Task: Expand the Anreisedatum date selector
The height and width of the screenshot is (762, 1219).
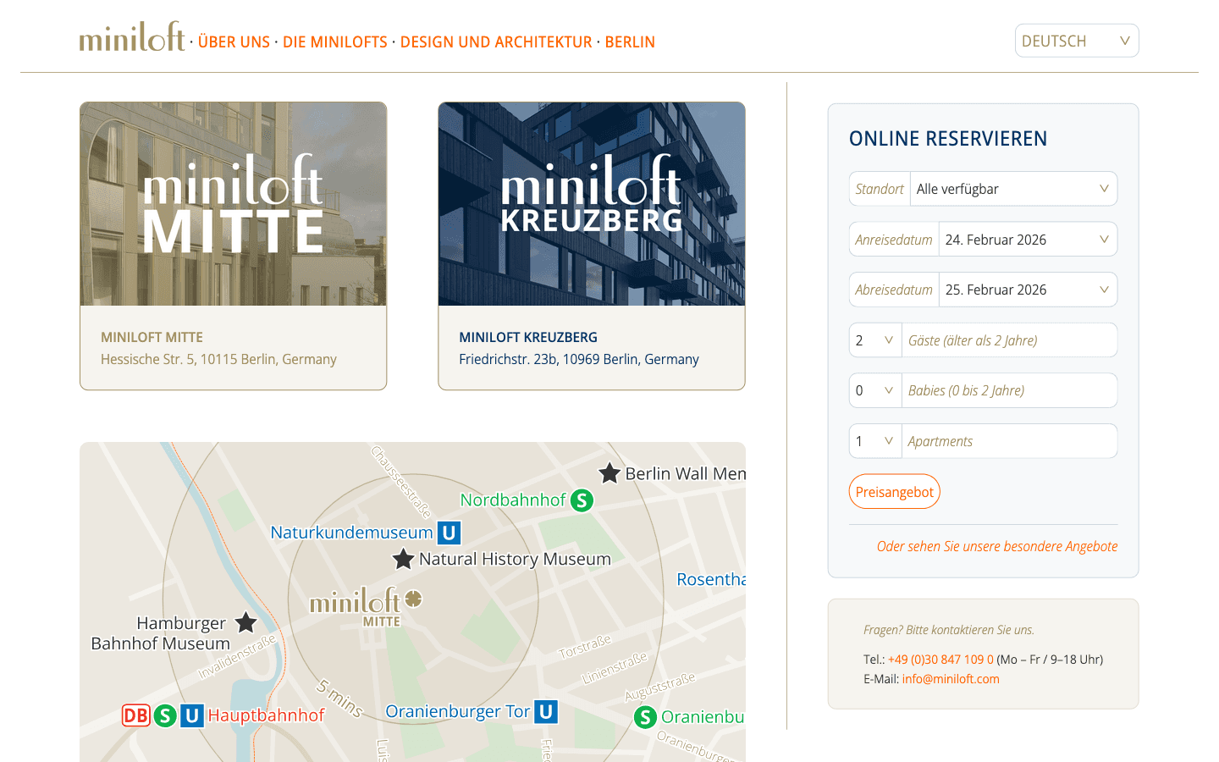Action: click(x=1028, y=239)
